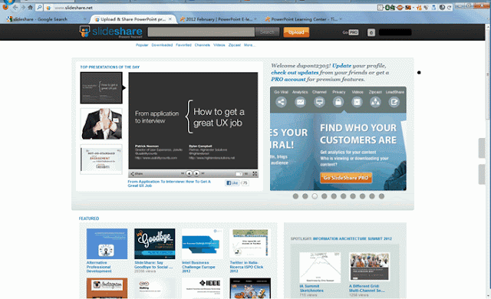Select the first banner carousel dot

click(295, 196)
